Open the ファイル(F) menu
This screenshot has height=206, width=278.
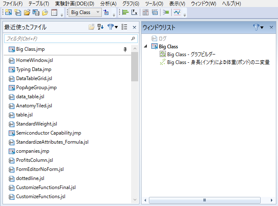coord(12,4)
